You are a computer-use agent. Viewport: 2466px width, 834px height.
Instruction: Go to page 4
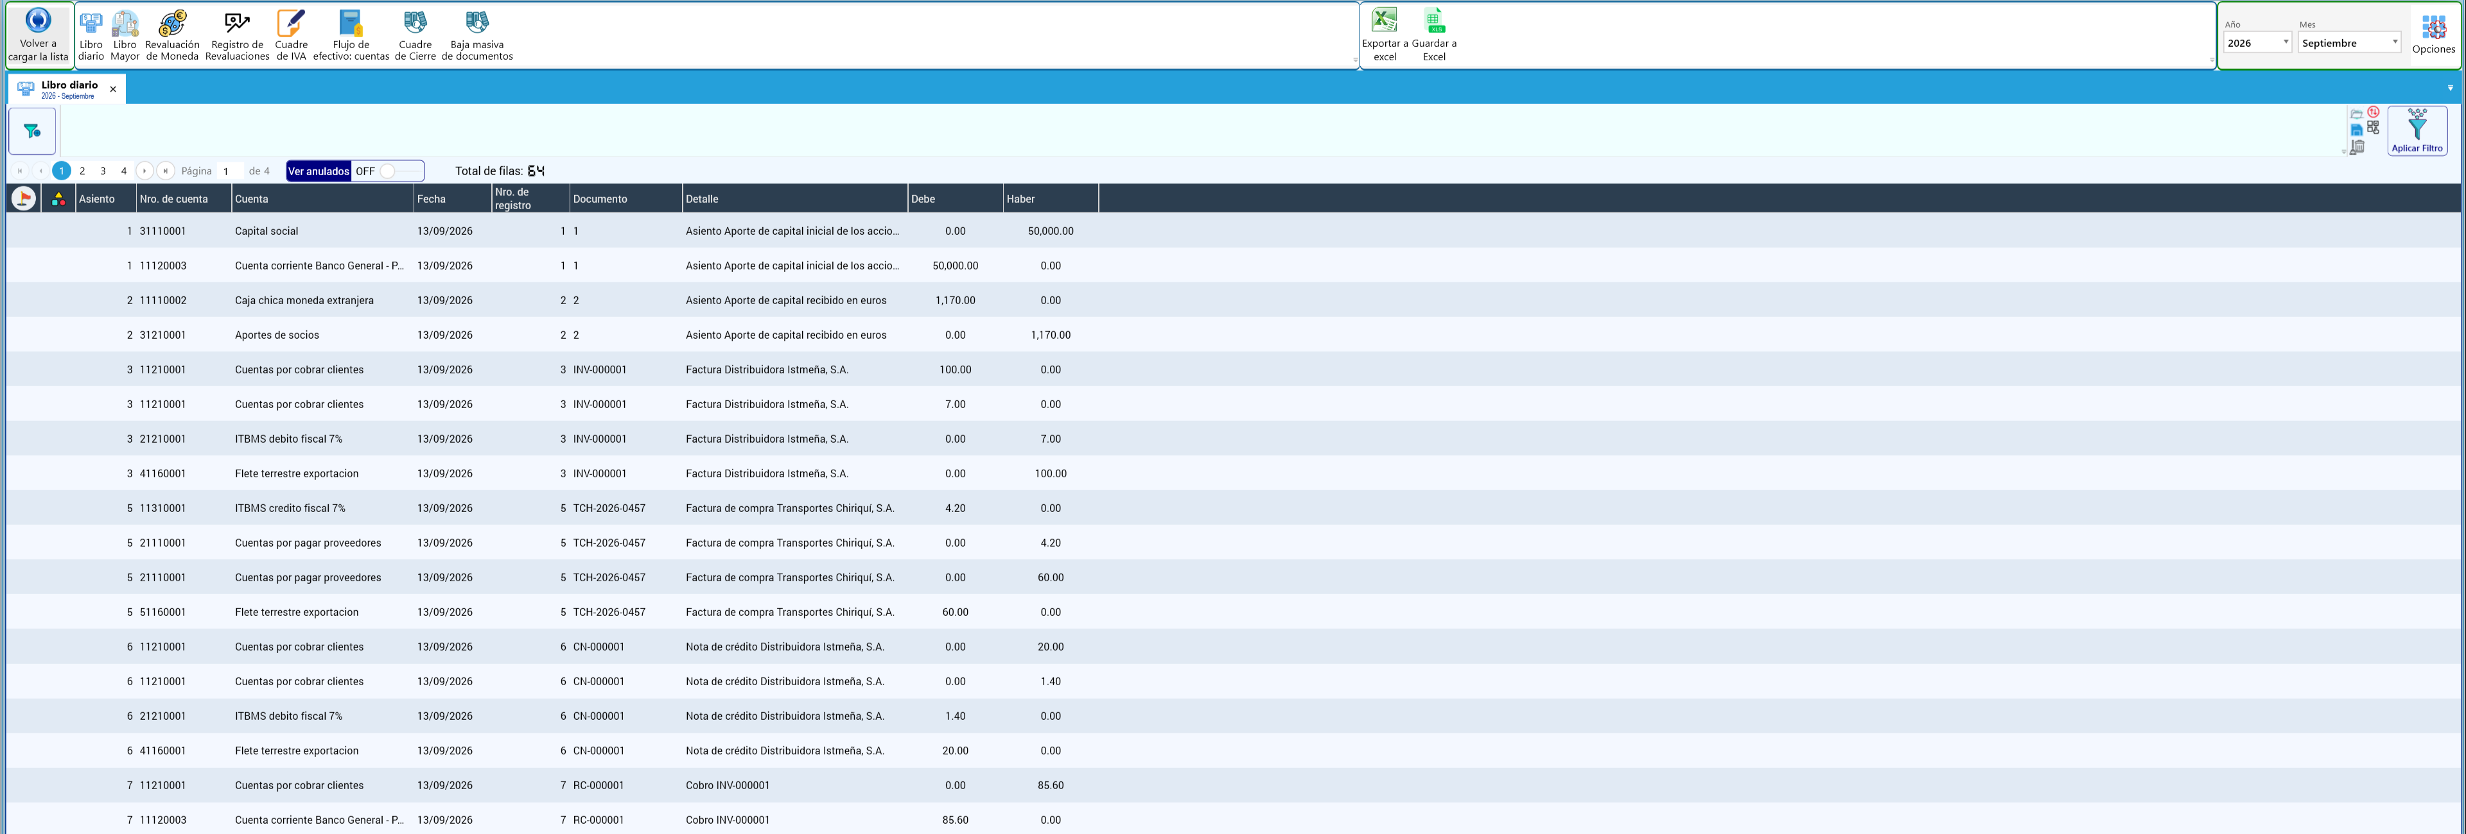pos(123,171)
